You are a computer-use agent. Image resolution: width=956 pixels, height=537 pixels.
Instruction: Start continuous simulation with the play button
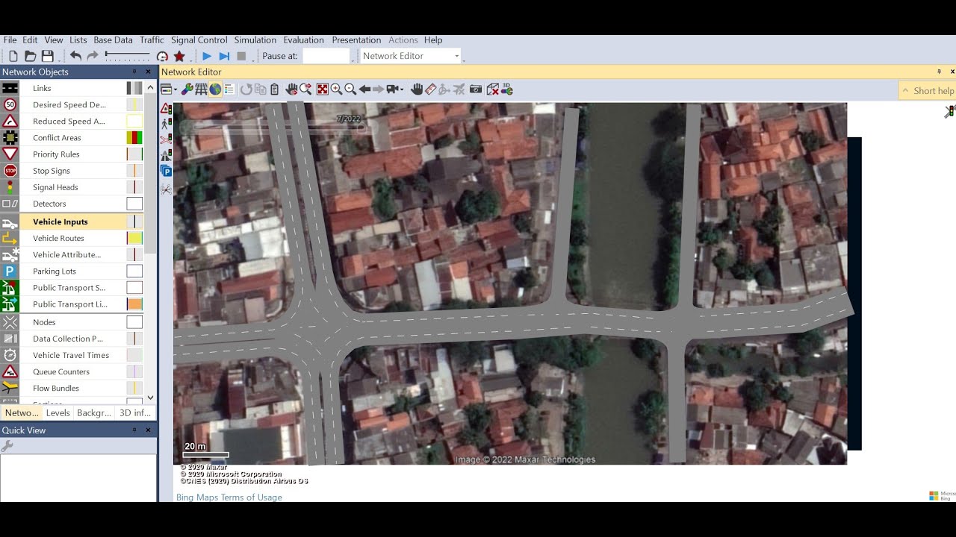coord(207,56)
